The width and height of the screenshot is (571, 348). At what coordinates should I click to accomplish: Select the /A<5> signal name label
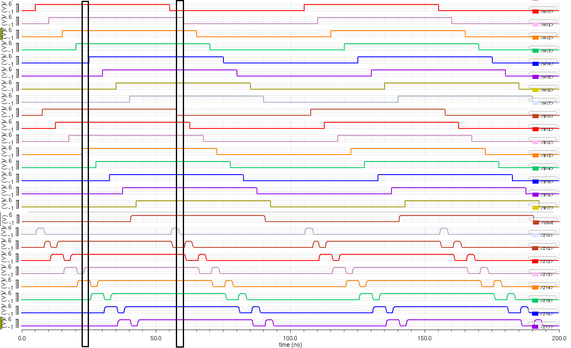coord(547,77)
